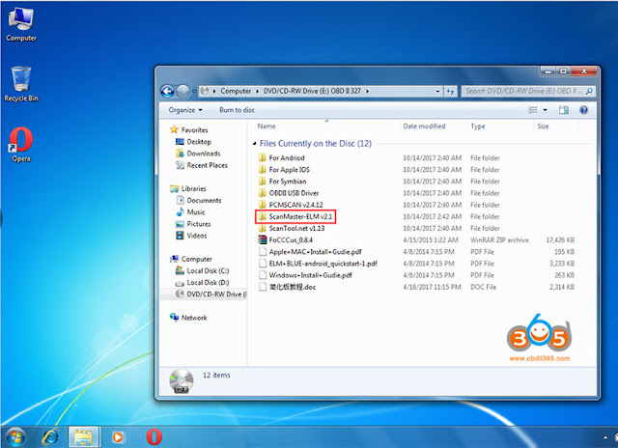Expand the arrow after the Computer breadcrumb
The width and height of the screenshot is (618, 448).
(x=258, y=91)
